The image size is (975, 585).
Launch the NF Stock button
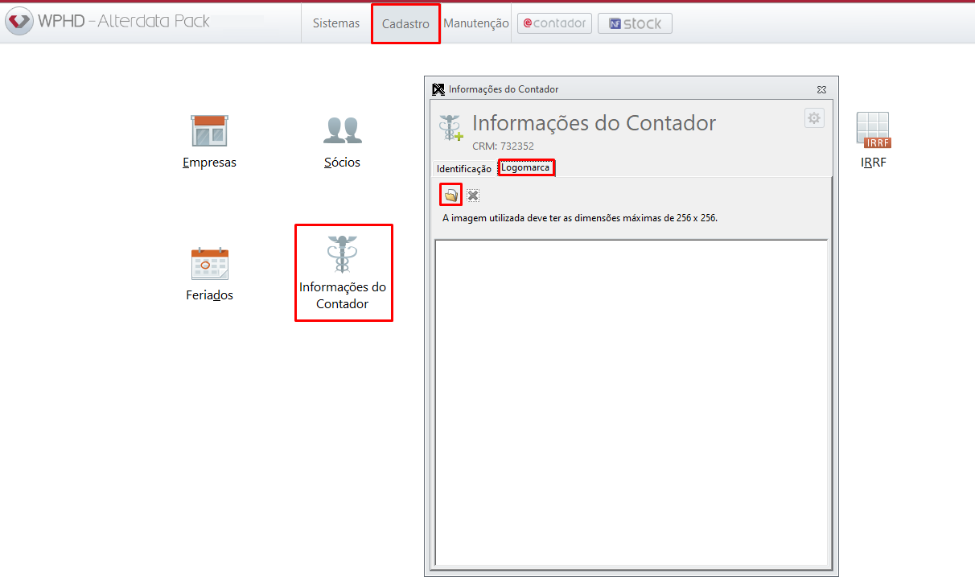(635, 23)
